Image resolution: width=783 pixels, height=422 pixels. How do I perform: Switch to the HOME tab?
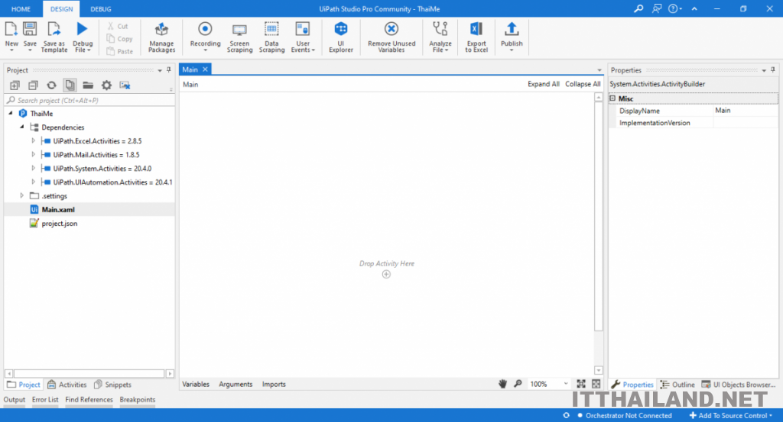[x=21, y=9]
